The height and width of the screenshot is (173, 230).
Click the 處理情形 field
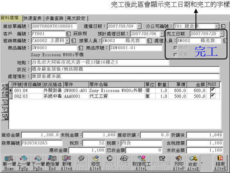pyautogui.click(x=125, y=77)
